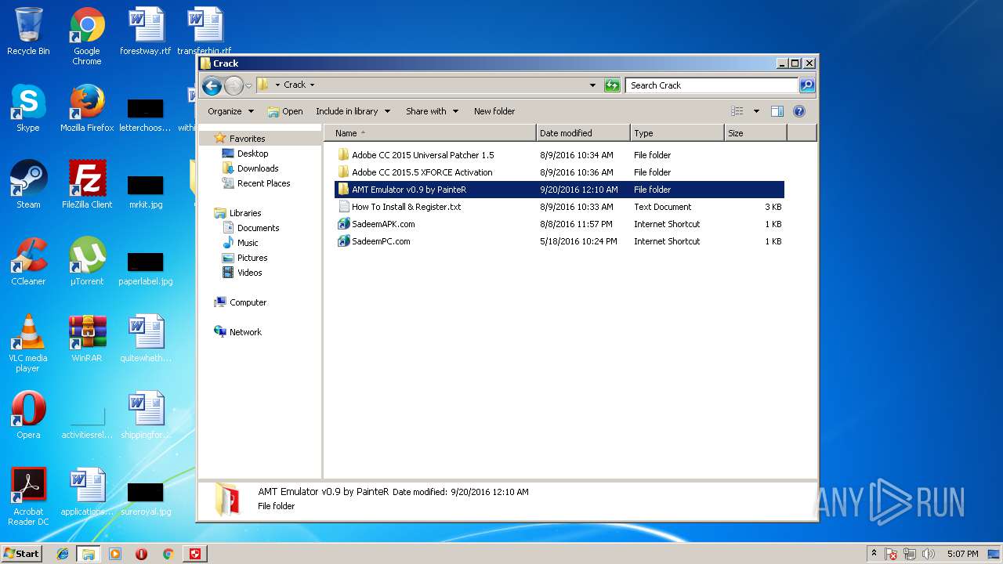Sort by the Name column header
The height and width of the screenshot is (564, 1003).
[x=430, y=133]
